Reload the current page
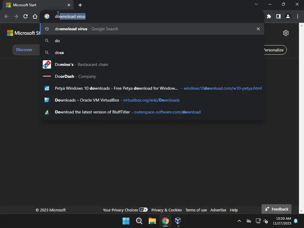This screenshot has height=228, width=304. pyautogui.click(x=26, y=17)
